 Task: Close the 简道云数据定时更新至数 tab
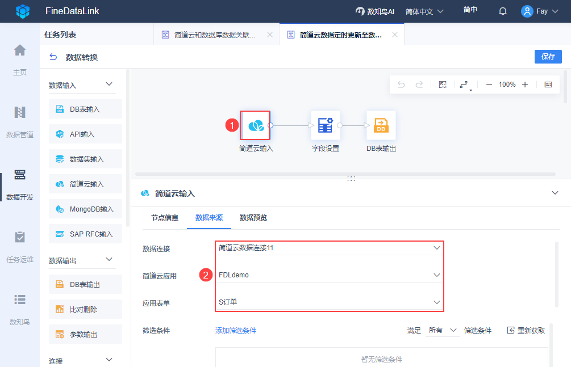click(x=395, y=35)
